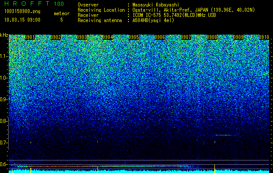Select the ICOM IC-575 receiver text

174,15
